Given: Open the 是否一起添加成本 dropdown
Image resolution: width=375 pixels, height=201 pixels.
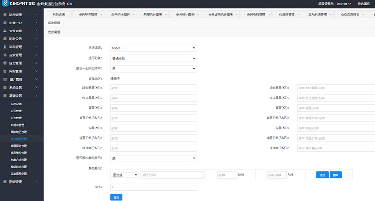Looking at the screenshot, I should click(x=153, y=68).
